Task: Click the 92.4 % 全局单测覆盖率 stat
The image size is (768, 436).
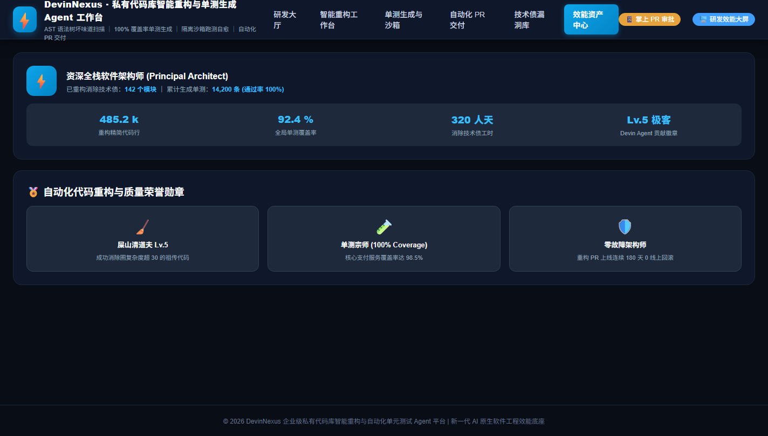Action: coord(296,125)
